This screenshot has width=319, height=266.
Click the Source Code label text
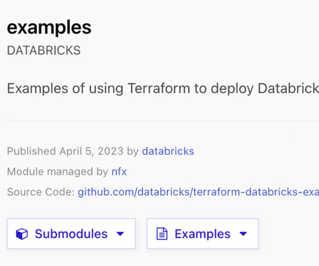[x=41, y=192]
